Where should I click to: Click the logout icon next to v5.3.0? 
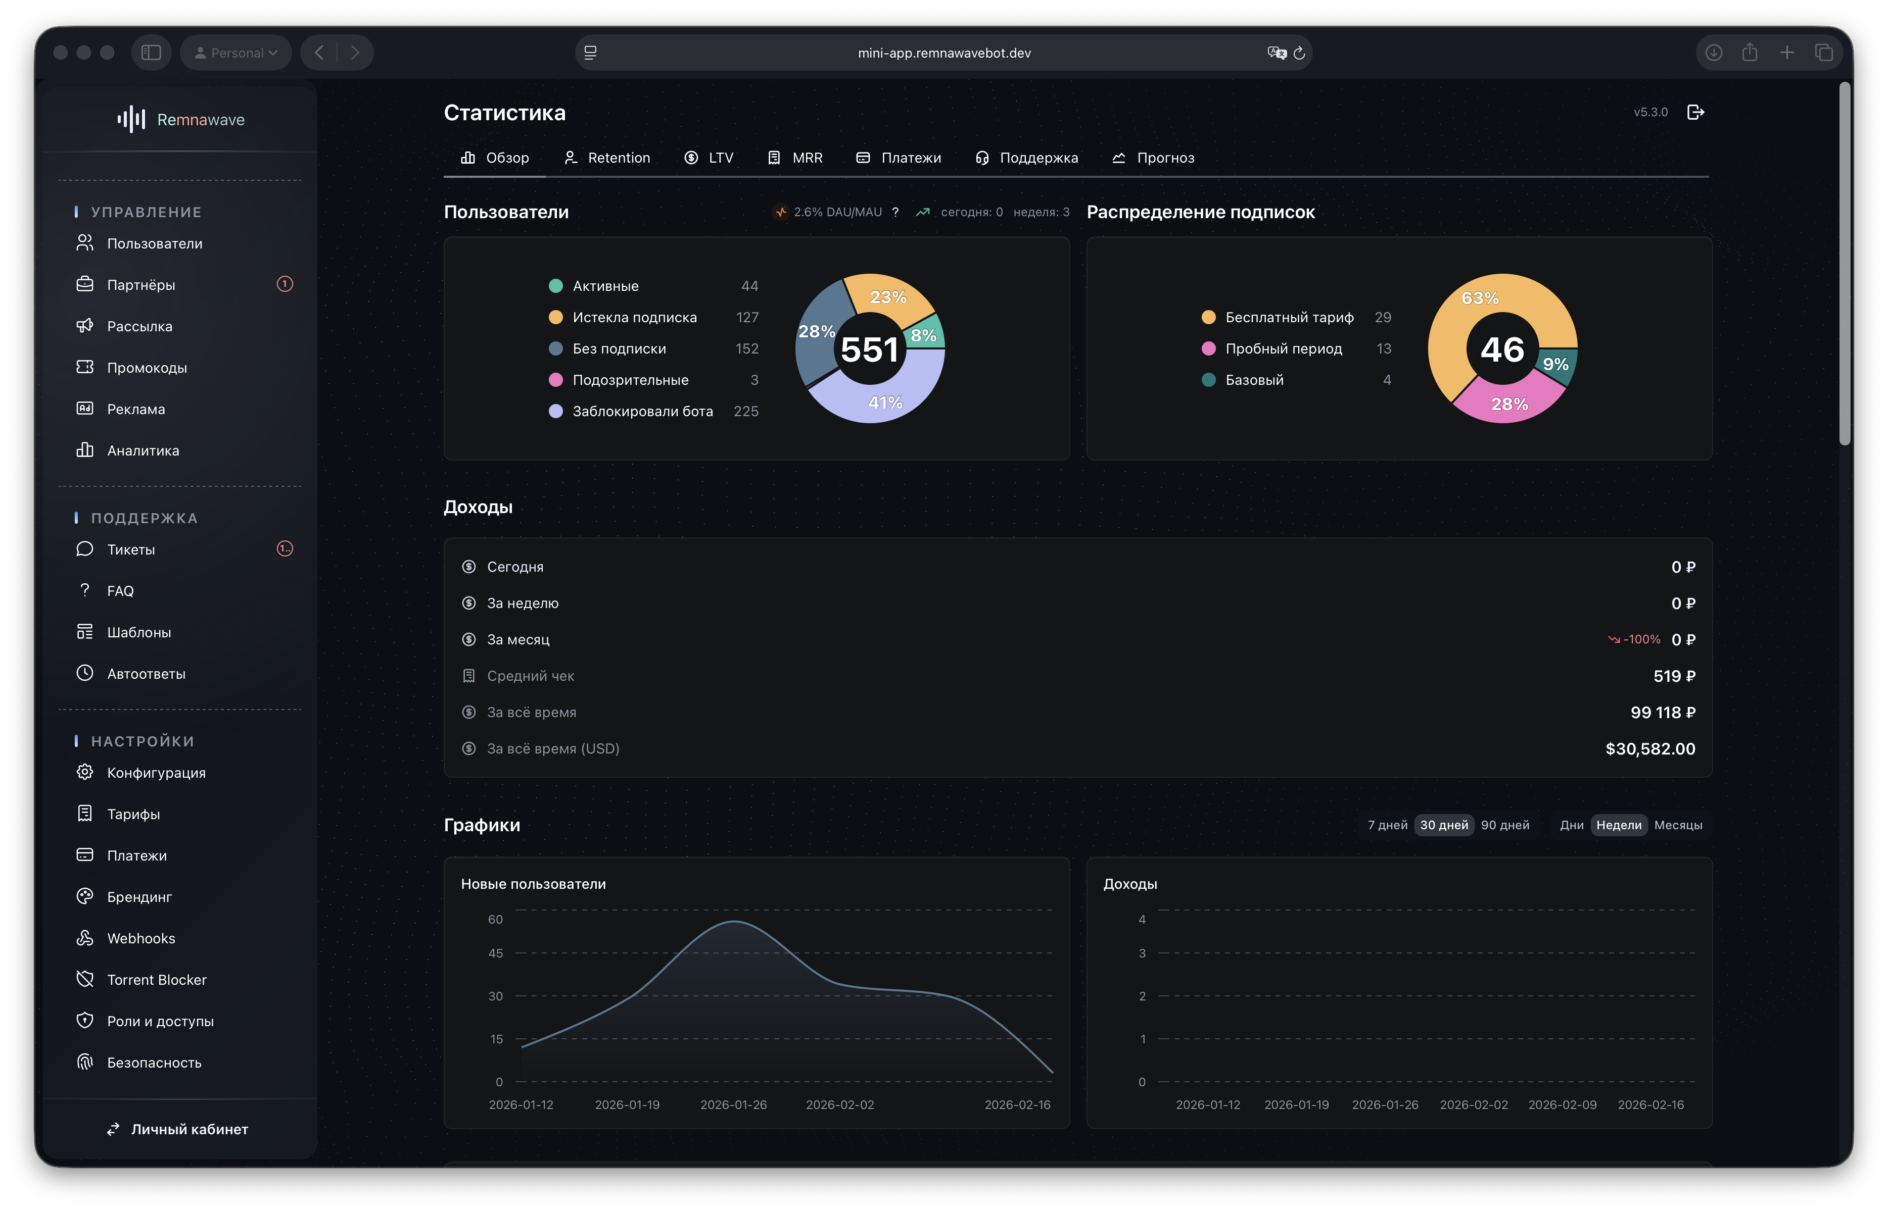pyautogui.click(x=1695, y=112)
